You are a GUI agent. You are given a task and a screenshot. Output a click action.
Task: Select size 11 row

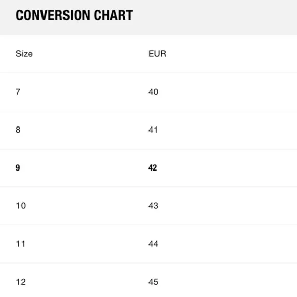[x=148, y=244]
